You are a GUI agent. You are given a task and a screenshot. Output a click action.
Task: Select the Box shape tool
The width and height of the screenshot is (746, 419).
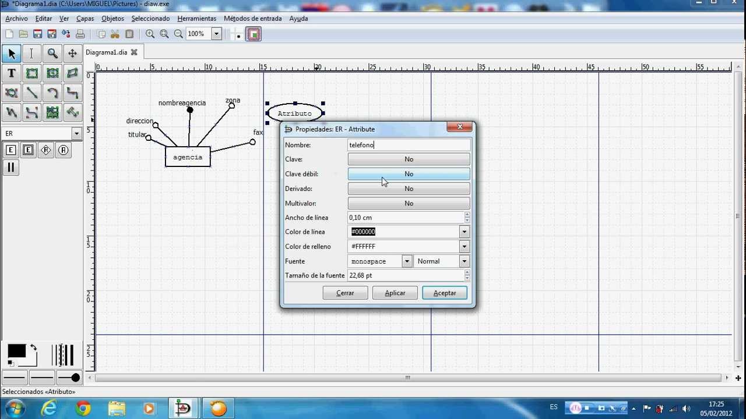click(x=32, y=73)
